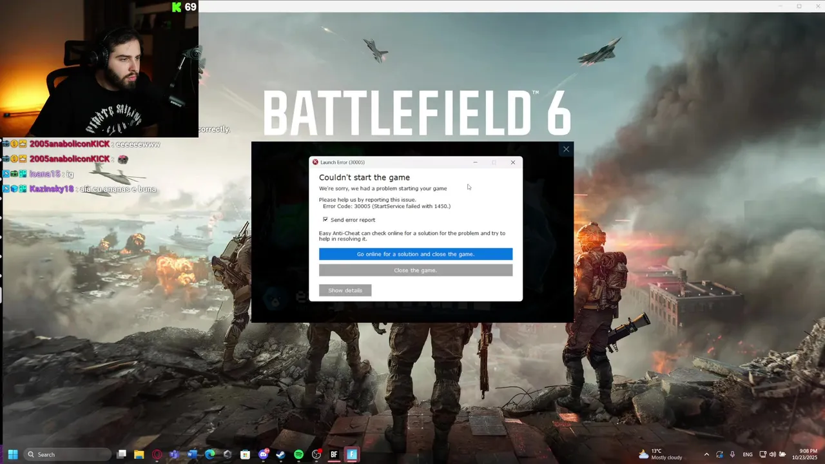This screenshot has height=464, width=825.
Task: Click username Kazinsky18 in chat
Action: (x=51, y=189)
